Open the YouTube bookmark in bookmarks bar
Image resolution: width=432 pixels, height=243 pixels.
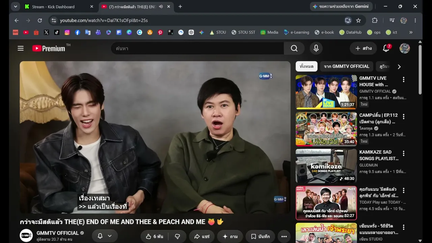[26, 32]
